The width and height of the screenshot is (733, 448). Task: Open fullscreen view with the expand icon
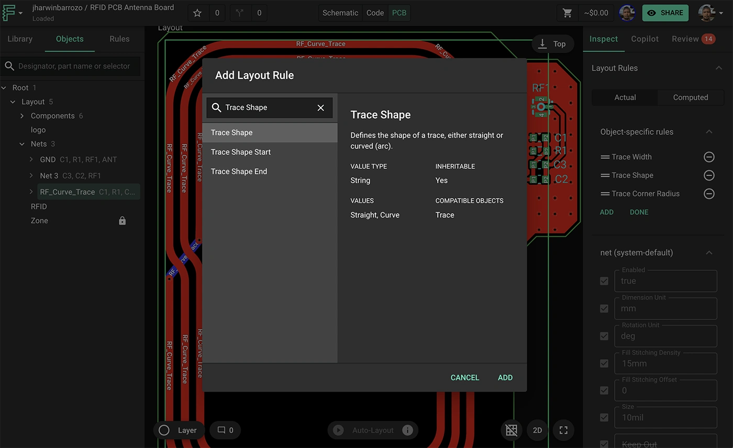click(x=563, y=430)
